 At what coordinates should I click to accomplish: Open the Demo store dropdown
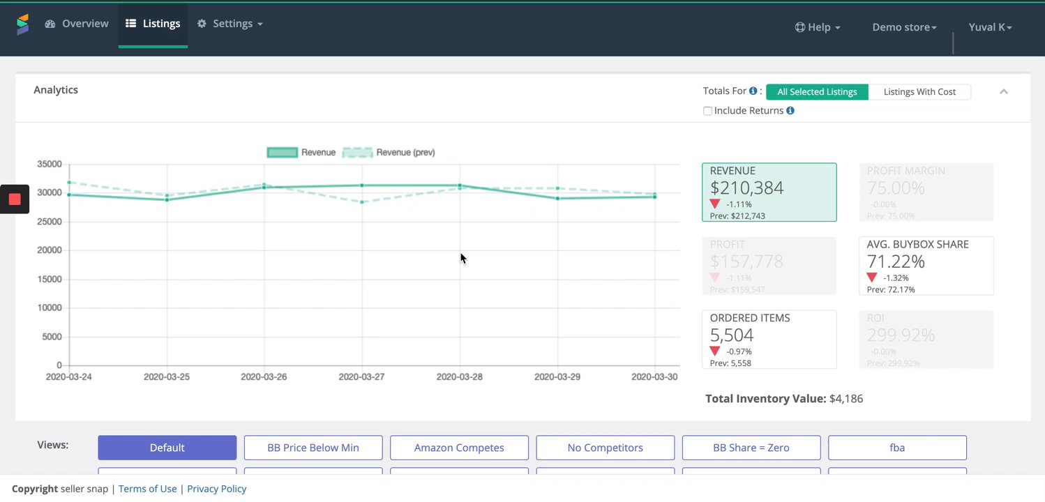point(904,27)
